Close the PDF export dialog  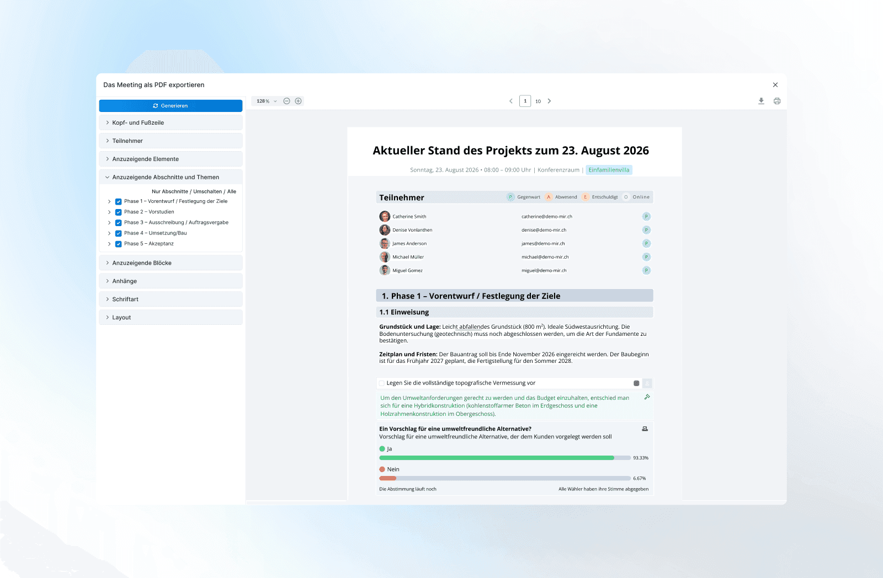775,85
